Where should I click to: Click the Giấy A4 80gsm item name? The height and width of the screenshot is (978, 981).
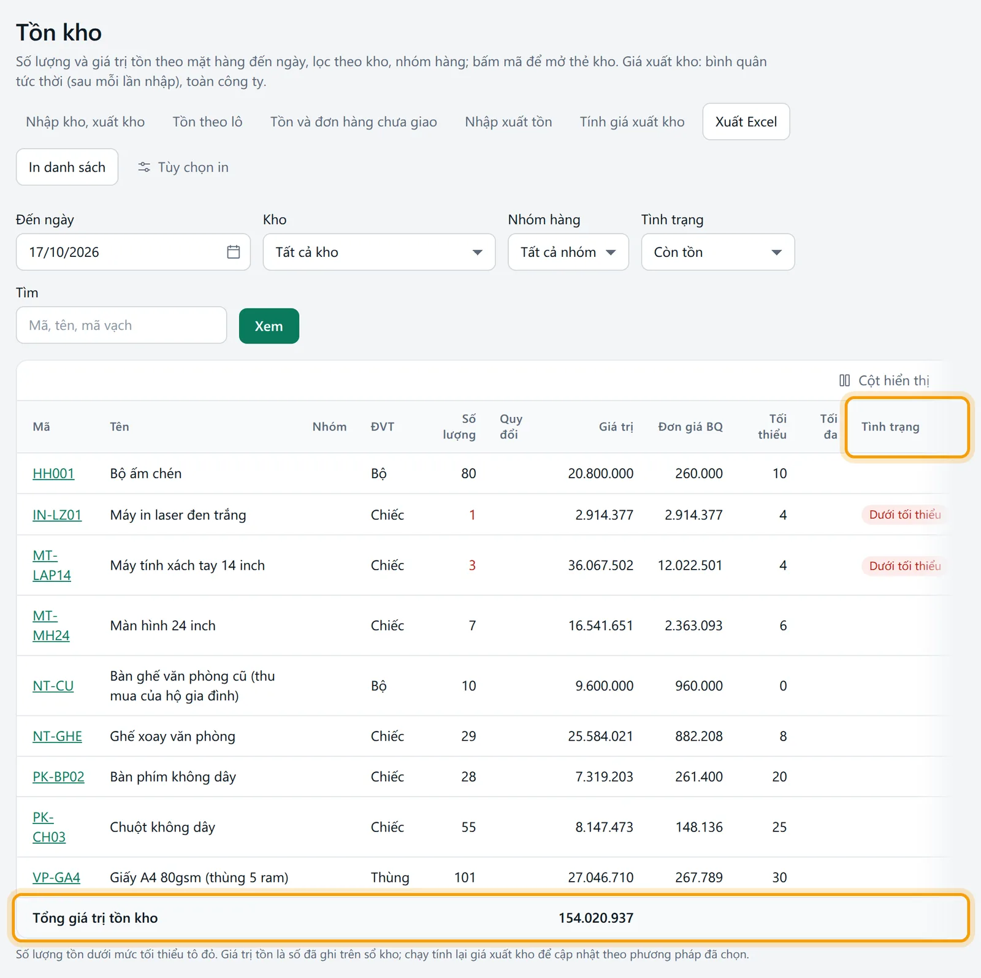[199, 877]
